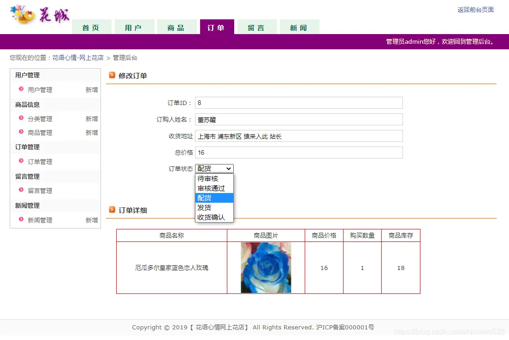Click bullet icon beside 订单管理 link
This screenshot has width=509, height=340.
21,161
